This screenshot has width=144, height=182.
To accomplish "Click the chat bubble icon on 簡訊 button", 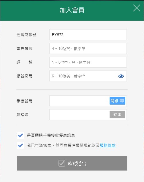I will (122, 101).
